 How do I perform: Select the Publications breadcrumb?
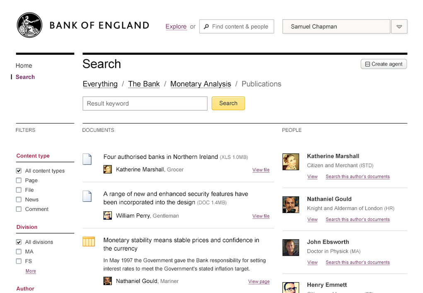pyautogui.click(x=261, y=84)
